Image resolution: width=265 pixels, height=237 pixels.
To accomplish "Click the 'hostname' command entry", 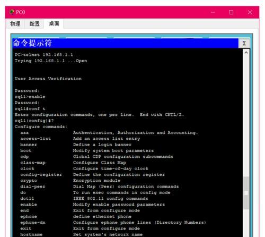I will coord(31,234).
